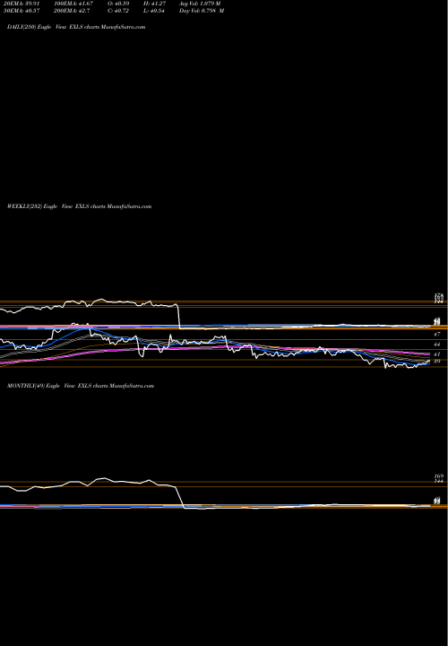This screenshot has height=646, width=448.
Task: Click the 44 price axis label
Action: pos(437,344)
